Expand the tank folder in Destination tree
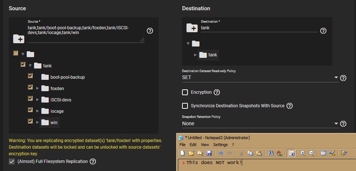The height and width of the screenshot is (171, 356). coord(196,55)
